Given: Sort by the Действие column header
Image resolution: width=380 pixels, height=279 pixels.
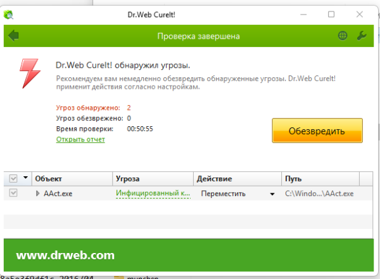Looking at the screenshot, I should pos(237,179).
